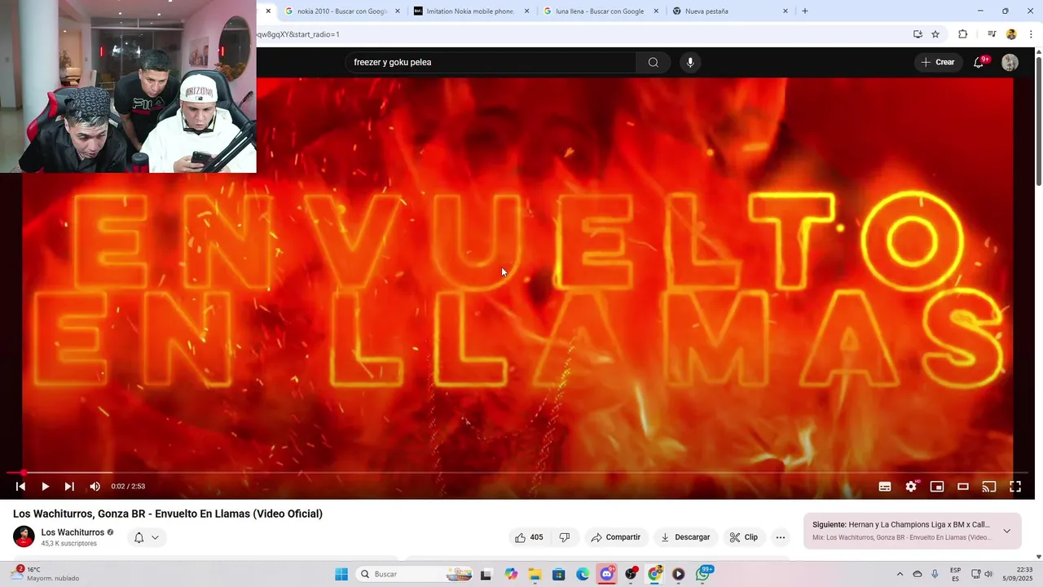The image size is (1043, 587).
Task: Open YouTube notifications bell
Action: coord(979,63)
